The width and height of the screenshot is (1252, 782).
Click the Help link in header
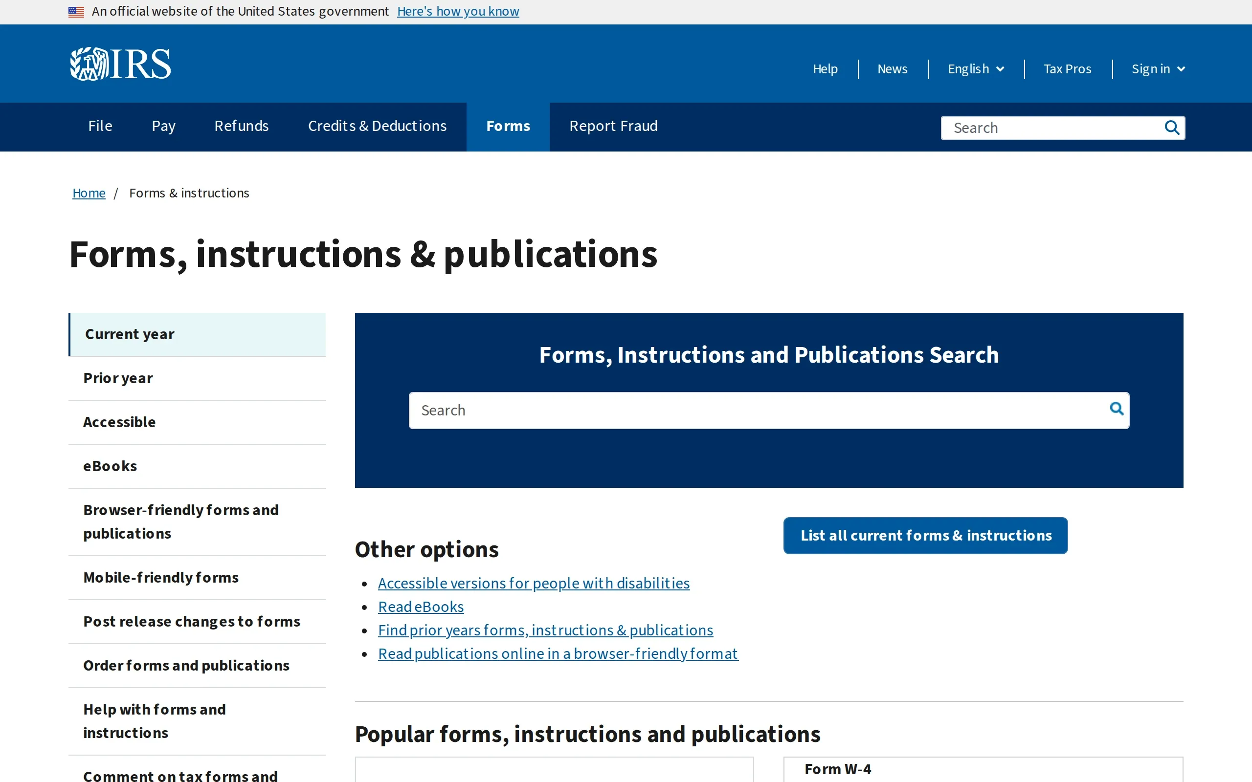825,69
